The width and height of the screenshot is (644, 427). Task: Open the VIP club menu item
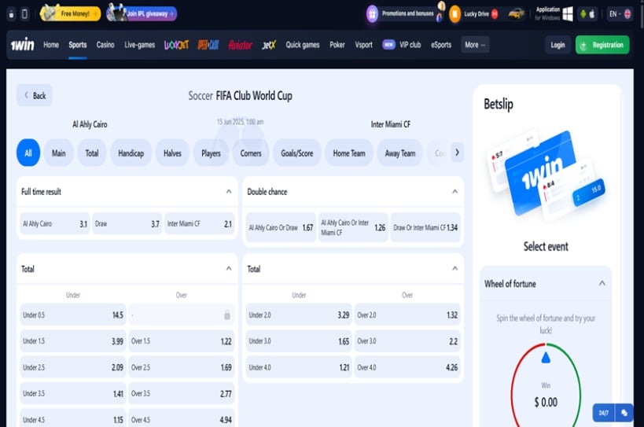click(402, 45)
